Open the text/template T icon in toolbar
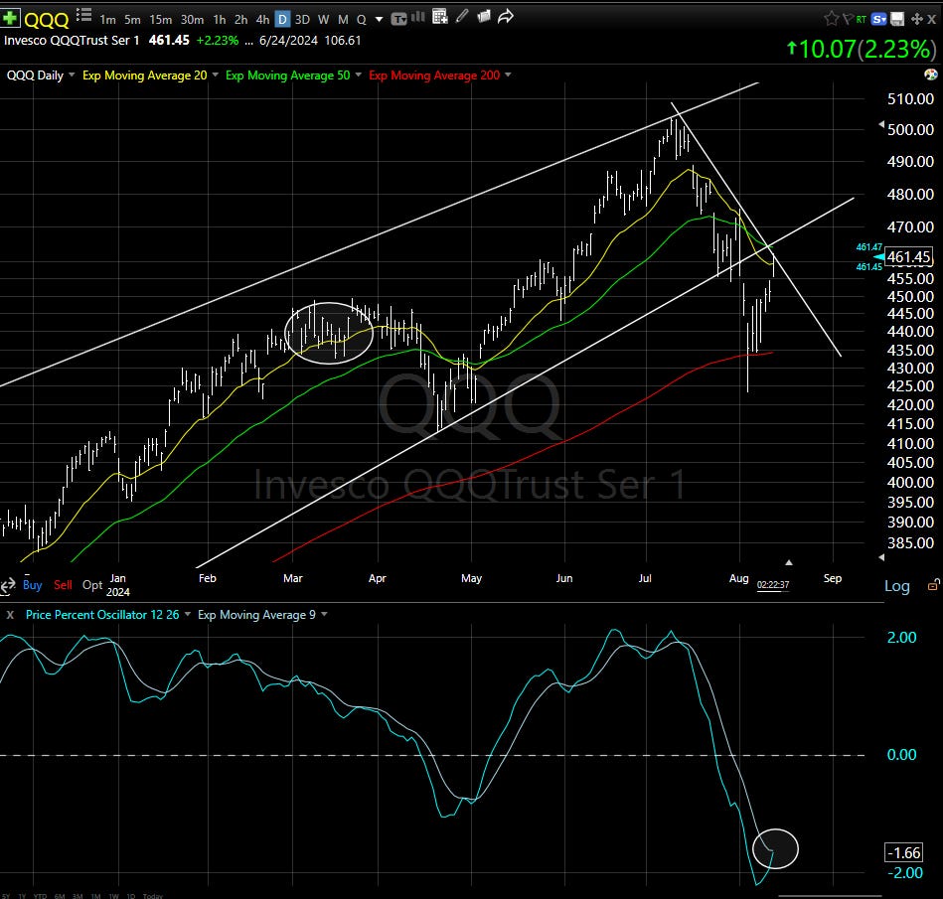The height and width of the screenshot is (899, 943). (398, 19)
